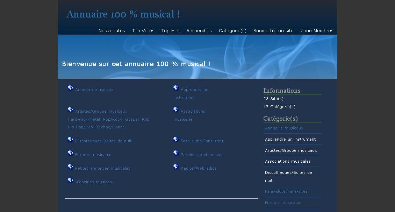Click Apprendre un instrument in the sidebar

click(x=290, y=139)
